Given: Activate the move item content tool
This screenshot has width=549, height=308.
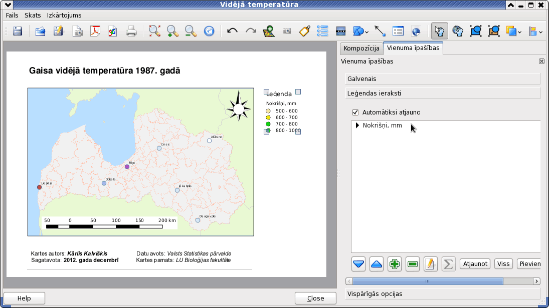Looking at the screenshot, I should pos(458,31).
